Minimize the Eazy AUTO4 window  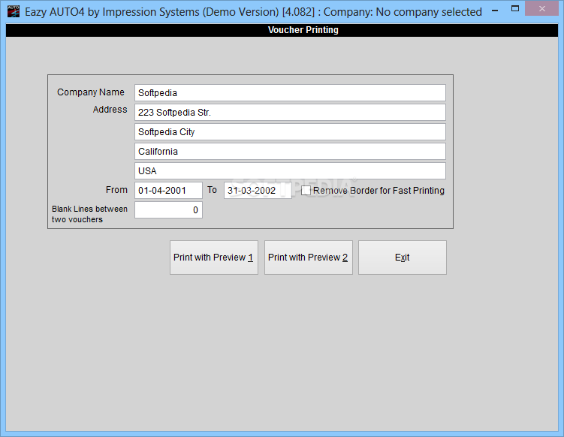[x=495, y=10]
